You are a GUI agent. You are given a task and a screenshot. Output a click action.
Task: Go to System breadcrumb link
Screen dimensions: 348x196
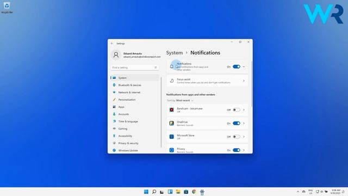[x=175, y=53]
